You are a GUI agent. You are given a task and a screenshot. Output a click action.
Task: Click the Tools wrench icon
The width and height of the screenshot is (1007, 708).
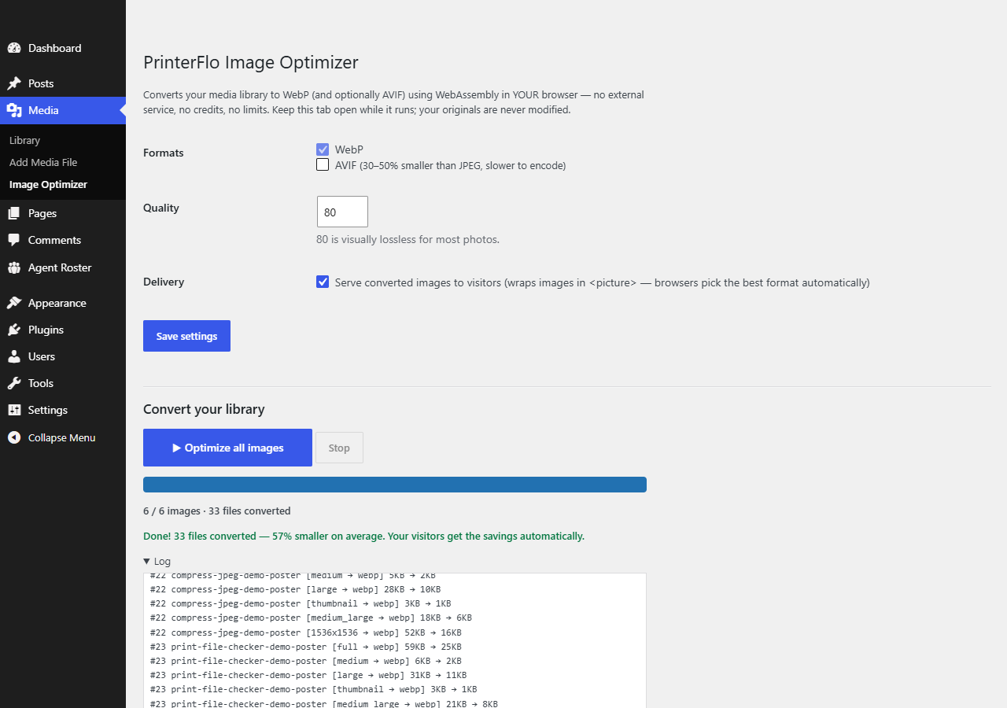point(14,383)
